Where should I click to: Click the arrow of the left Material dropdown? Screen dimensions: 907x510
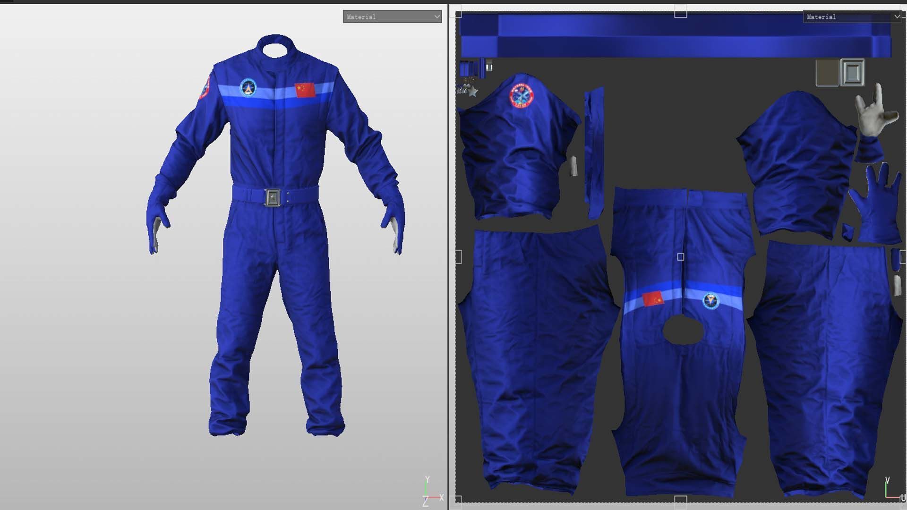click(x=437, y=17)
